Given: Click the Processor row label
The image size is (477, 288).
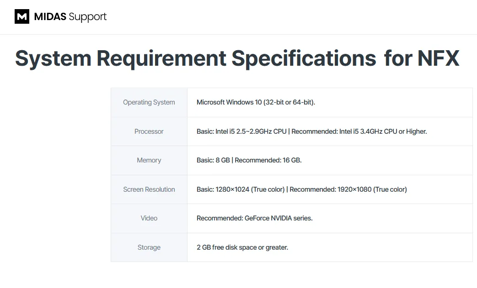Looking at the screenshot, I should (149, 131).
